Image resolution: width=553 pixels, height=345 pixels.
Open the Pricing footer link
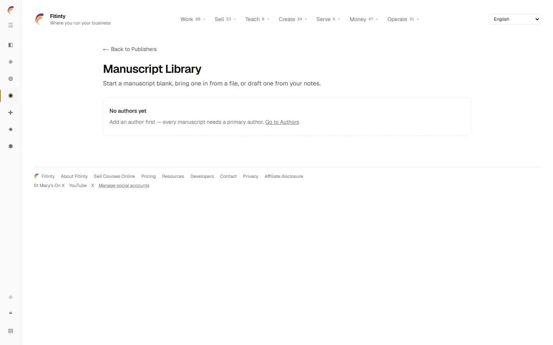[148, 176]
